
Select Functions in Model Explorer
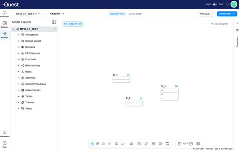coord(31,59)
